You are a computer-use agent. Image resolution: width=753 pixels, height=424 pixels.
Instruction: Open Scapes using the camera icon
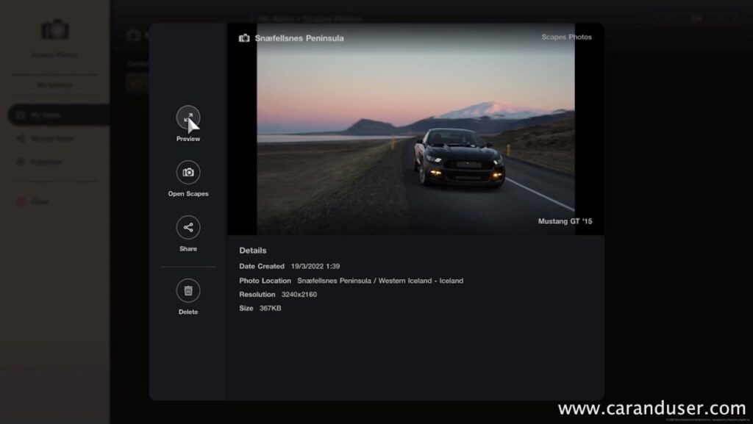pos(188,172)
